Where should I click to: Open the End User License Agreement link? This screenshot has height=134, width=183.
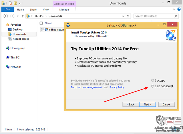tap(87, 87)
